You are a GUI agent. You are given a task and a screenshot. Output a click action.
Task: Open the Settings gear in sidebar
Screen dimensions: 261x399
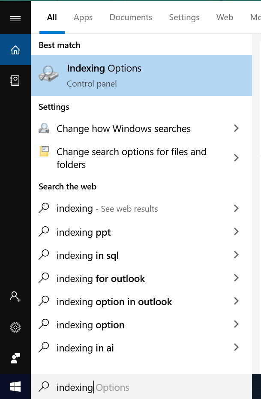[x=15, y=328]
